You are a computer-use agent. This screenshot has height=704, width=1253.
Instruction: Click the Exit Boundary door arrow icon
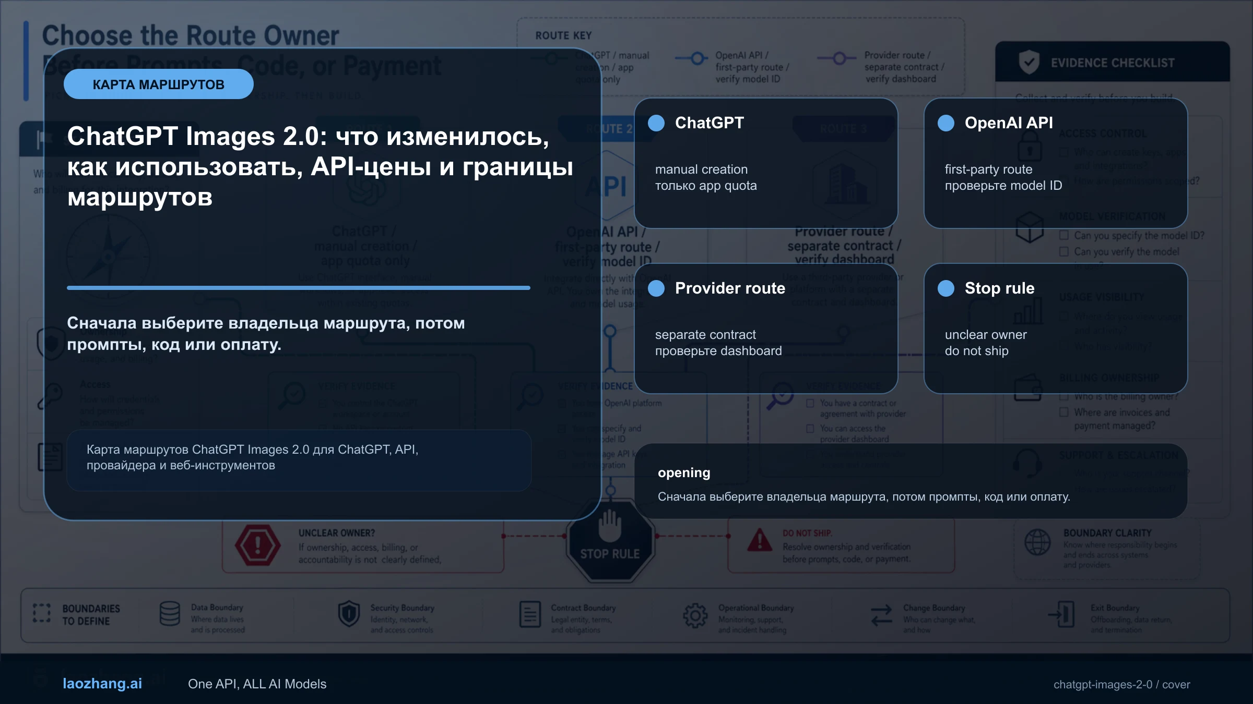[1061, 614]
